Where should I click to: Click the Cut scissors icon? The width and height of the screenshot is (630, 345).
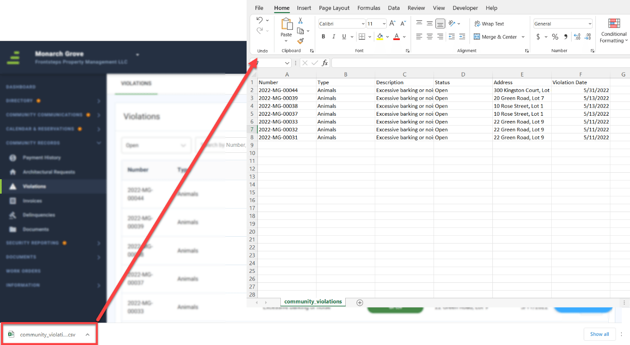tap(300, 21)
